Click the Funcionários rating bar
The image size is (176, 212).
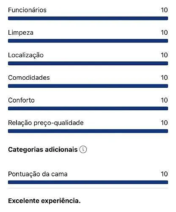click(88, 18)
